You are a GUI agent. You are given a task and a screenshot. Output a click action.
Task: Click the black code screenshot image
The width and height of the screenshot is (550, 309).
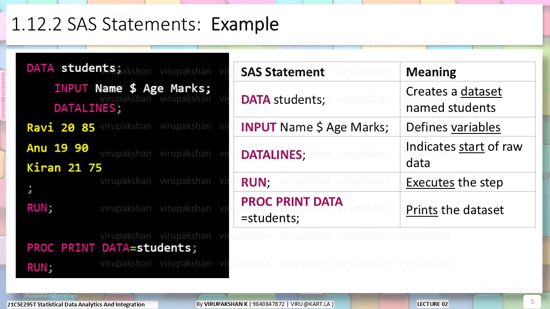click(122, 165)
